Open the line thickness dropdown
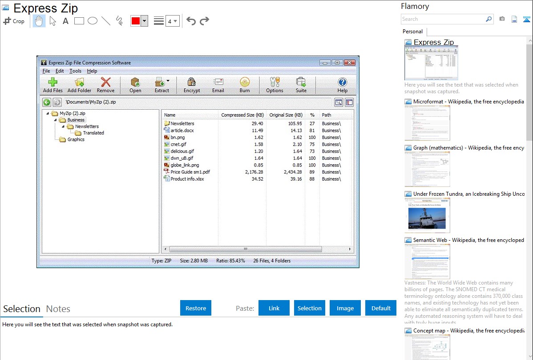The height and width of the screenshot is (360, 533). click(172, 21)
